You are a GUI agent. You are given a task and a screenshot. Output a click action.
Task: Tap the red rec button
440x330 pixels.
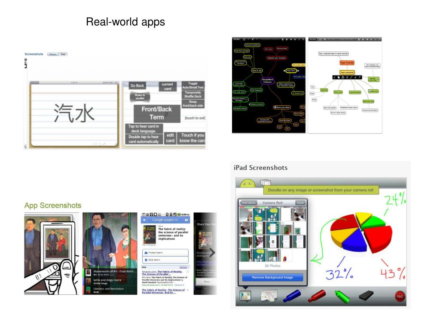(400, 296)
